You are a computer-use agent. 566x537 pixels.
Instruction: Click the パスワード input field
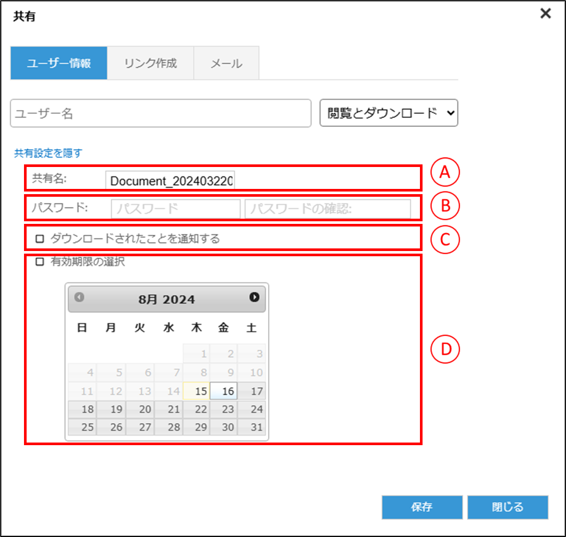[176, 209]
